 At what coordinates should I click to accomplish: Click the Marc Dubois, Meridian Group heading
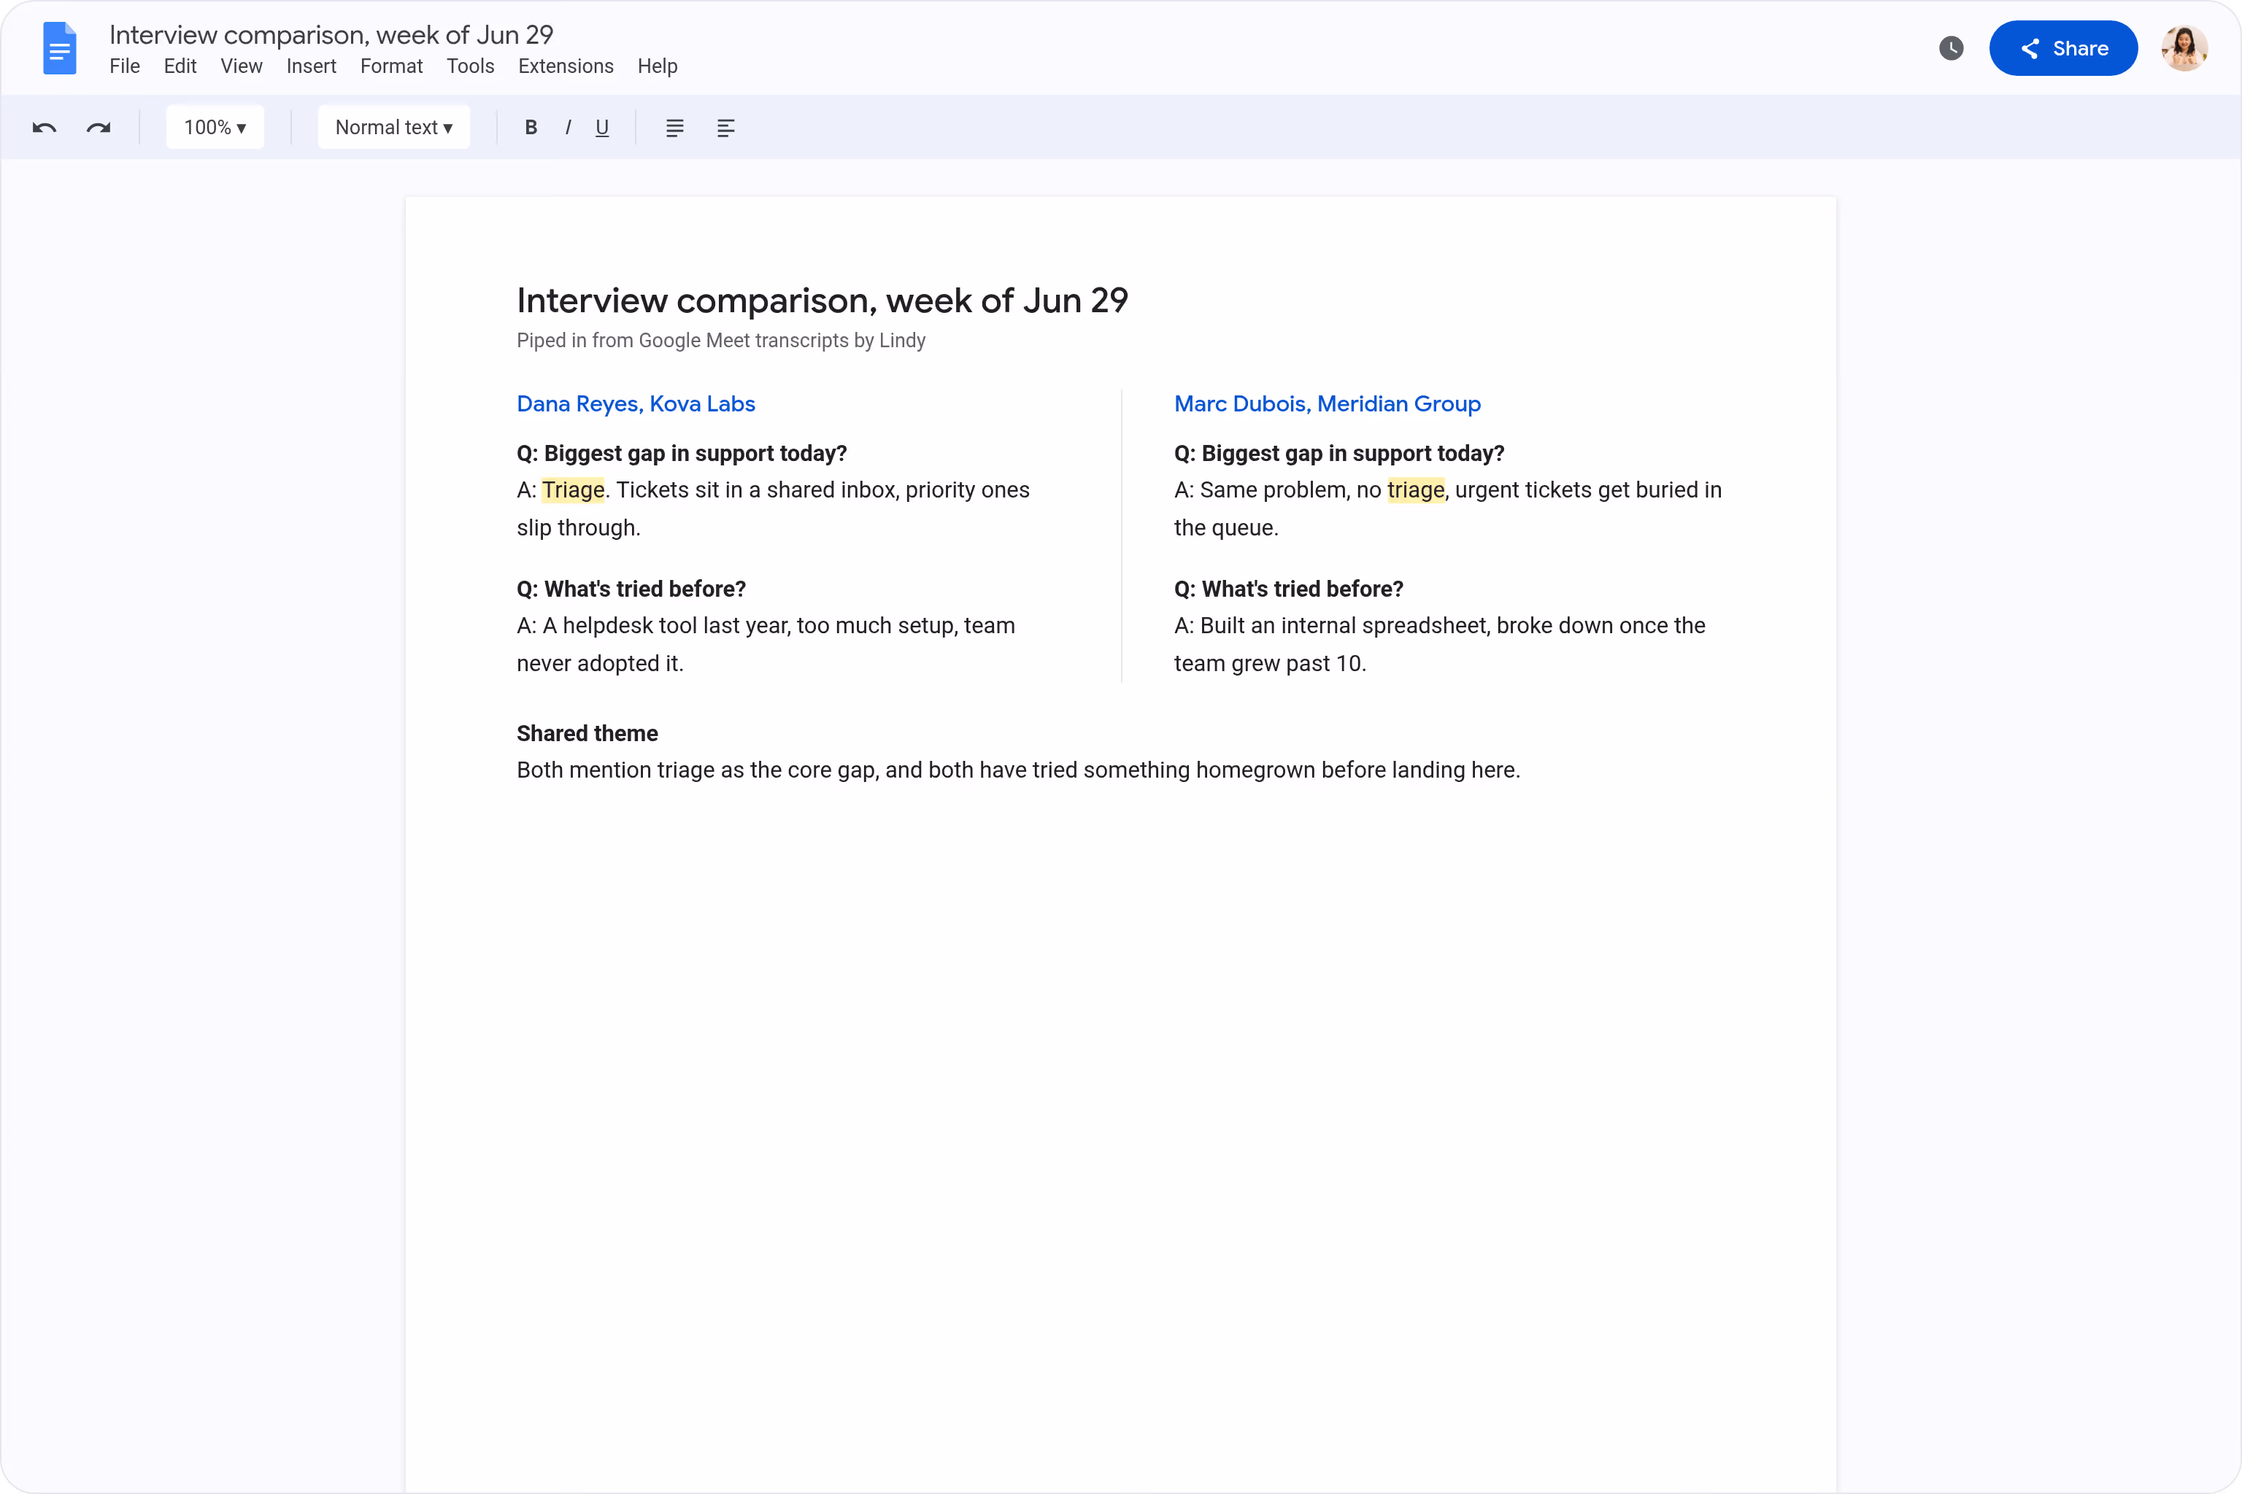pyautogui.click(x=1327, y=404)
